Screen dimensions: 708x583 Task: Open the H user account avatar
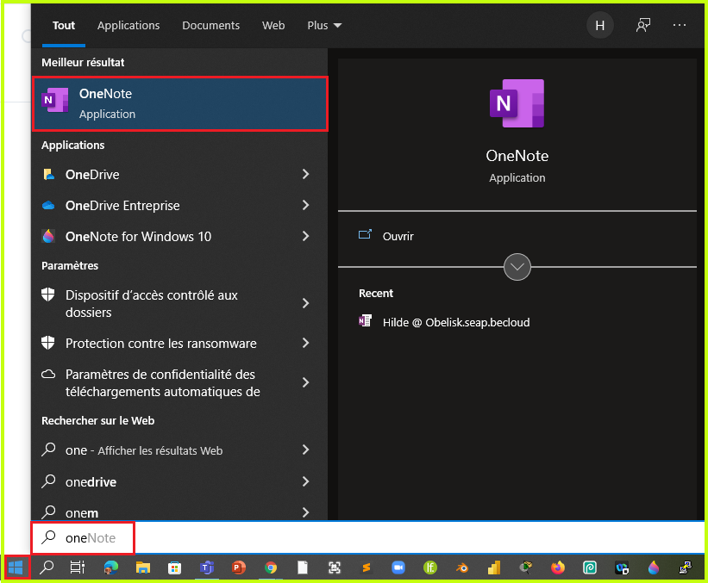point(599,25)
